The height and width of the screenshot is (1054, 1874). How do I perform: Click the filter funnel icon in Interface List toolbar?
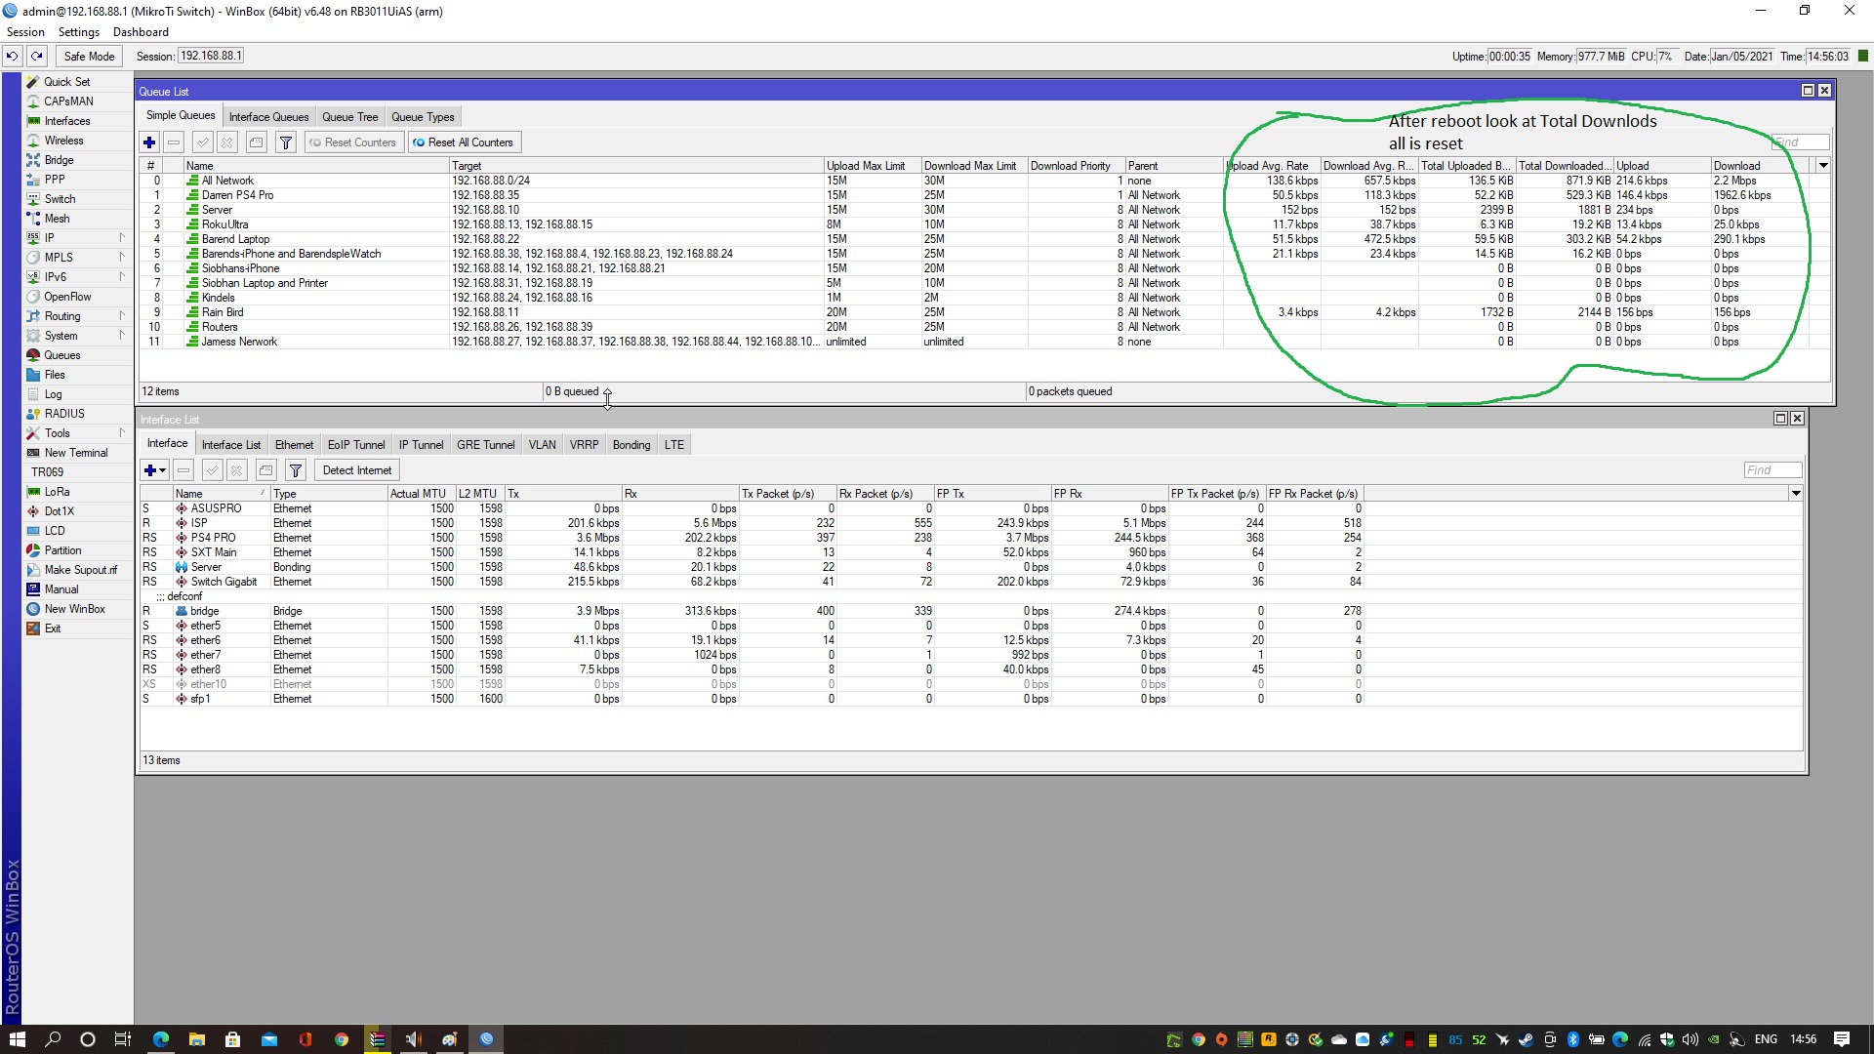(x=296, y=470)
